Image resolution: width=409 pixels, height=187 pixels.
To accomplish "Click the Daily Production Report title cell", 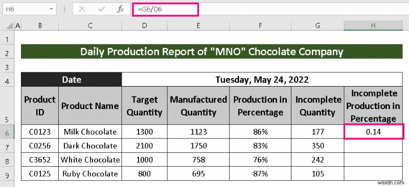I will pyautogui.click(x=212, y=51).
